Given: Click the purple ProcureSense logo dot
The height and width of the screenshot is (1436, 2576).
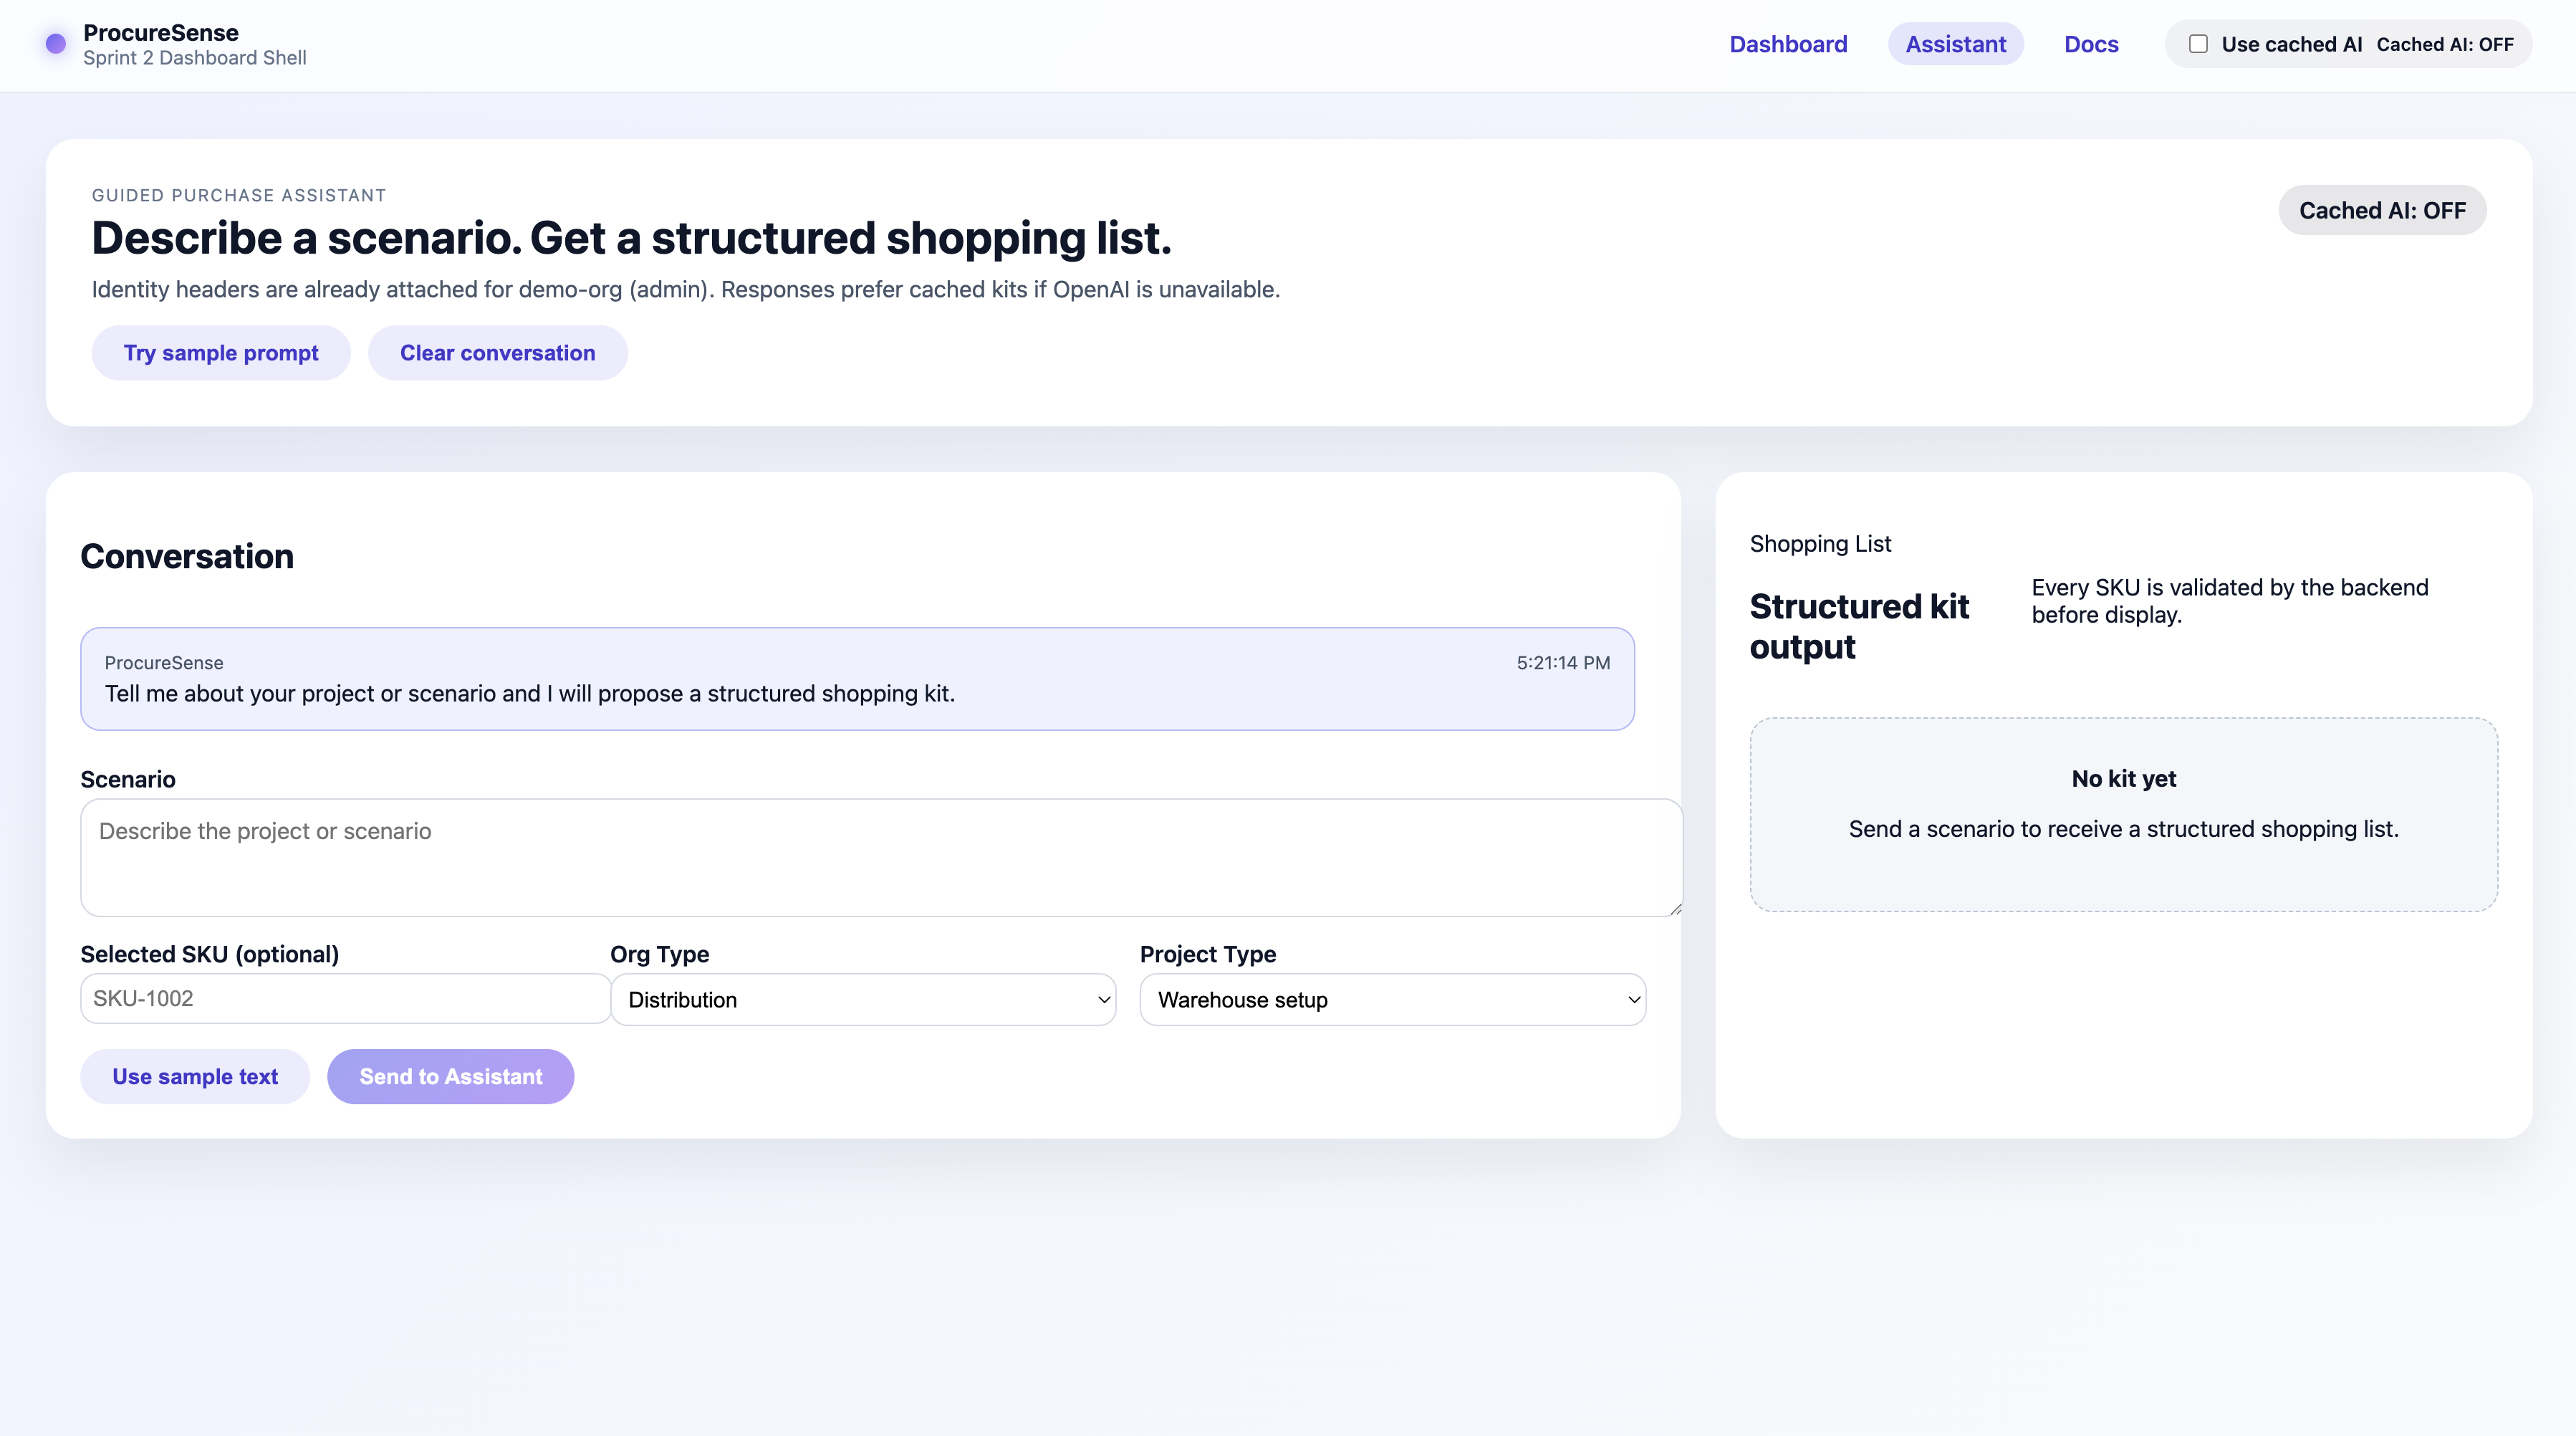Looking at the screenshot, I should pos(56,43).
